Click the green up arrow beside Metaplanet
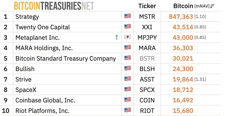The height and width of the screenshot is (116, 225). [117, 37]
